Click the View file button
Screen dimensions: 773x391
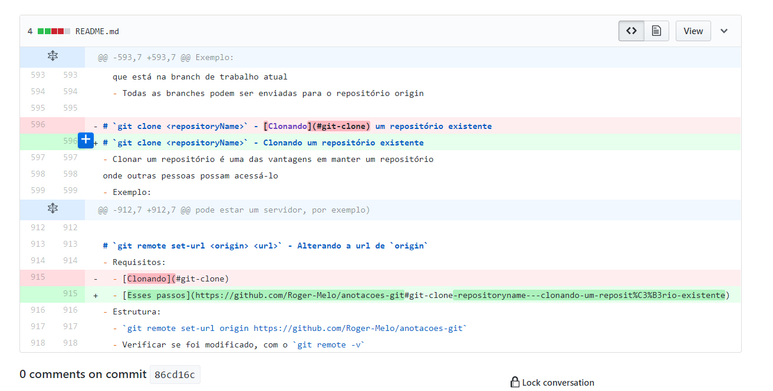[x=693, y=31]
